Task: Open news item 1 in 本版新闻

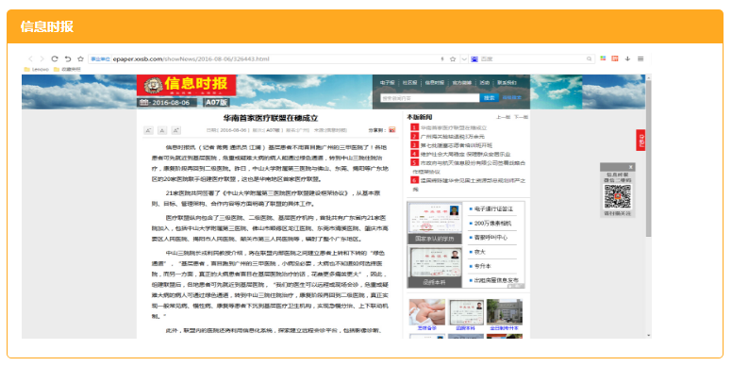Action: pos(454,127)
